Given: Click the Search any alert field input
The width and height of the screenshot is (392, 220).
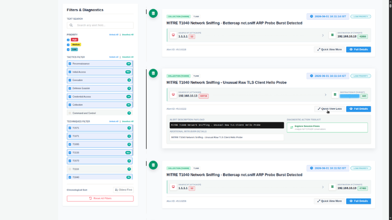Looking at the screenshot, I should pyautogui.click(x=100, y=25).
